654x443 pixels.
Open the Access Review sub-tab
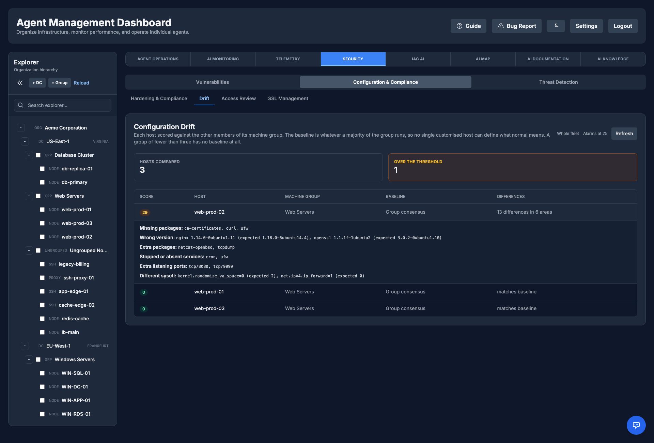click(238, 98)
